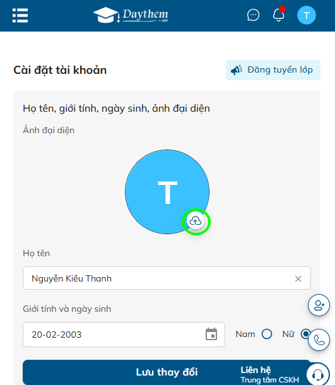Clear the full name field with X
335x385 pixels.
point(298,279)
